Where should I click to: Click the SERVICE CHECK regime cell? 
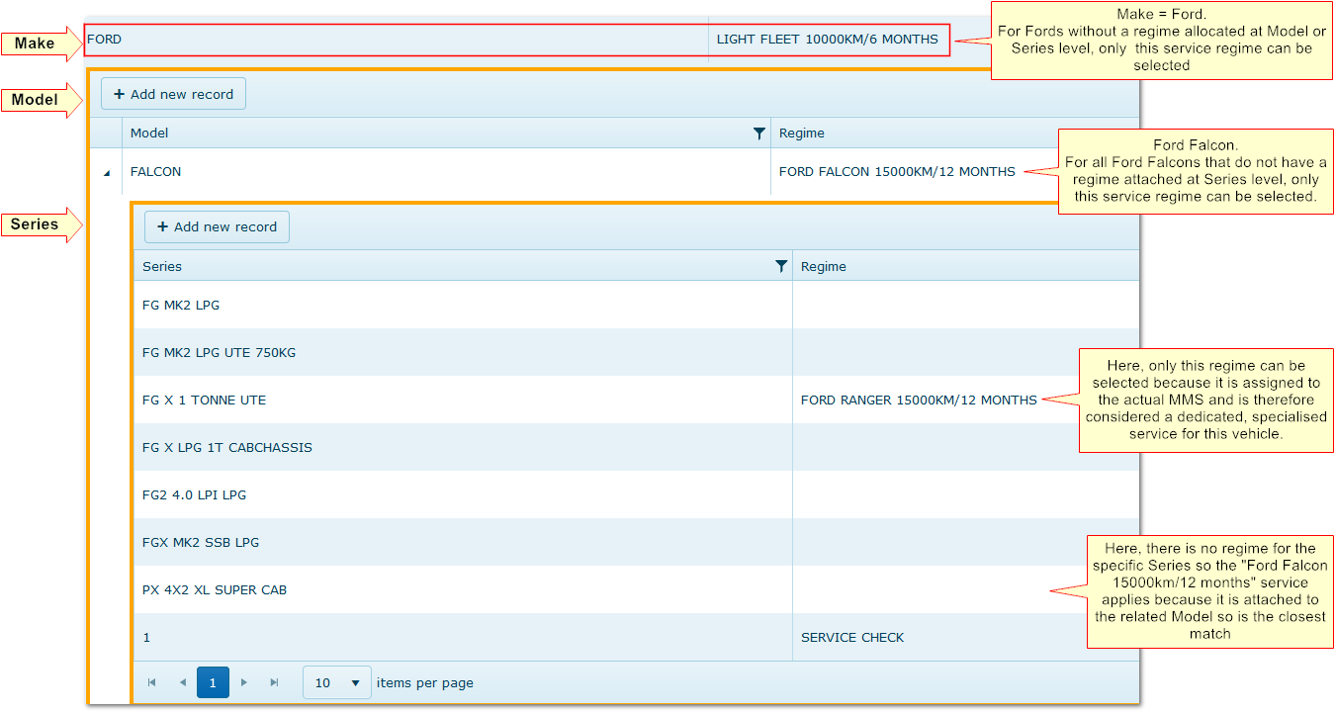(x=852, y=638)
